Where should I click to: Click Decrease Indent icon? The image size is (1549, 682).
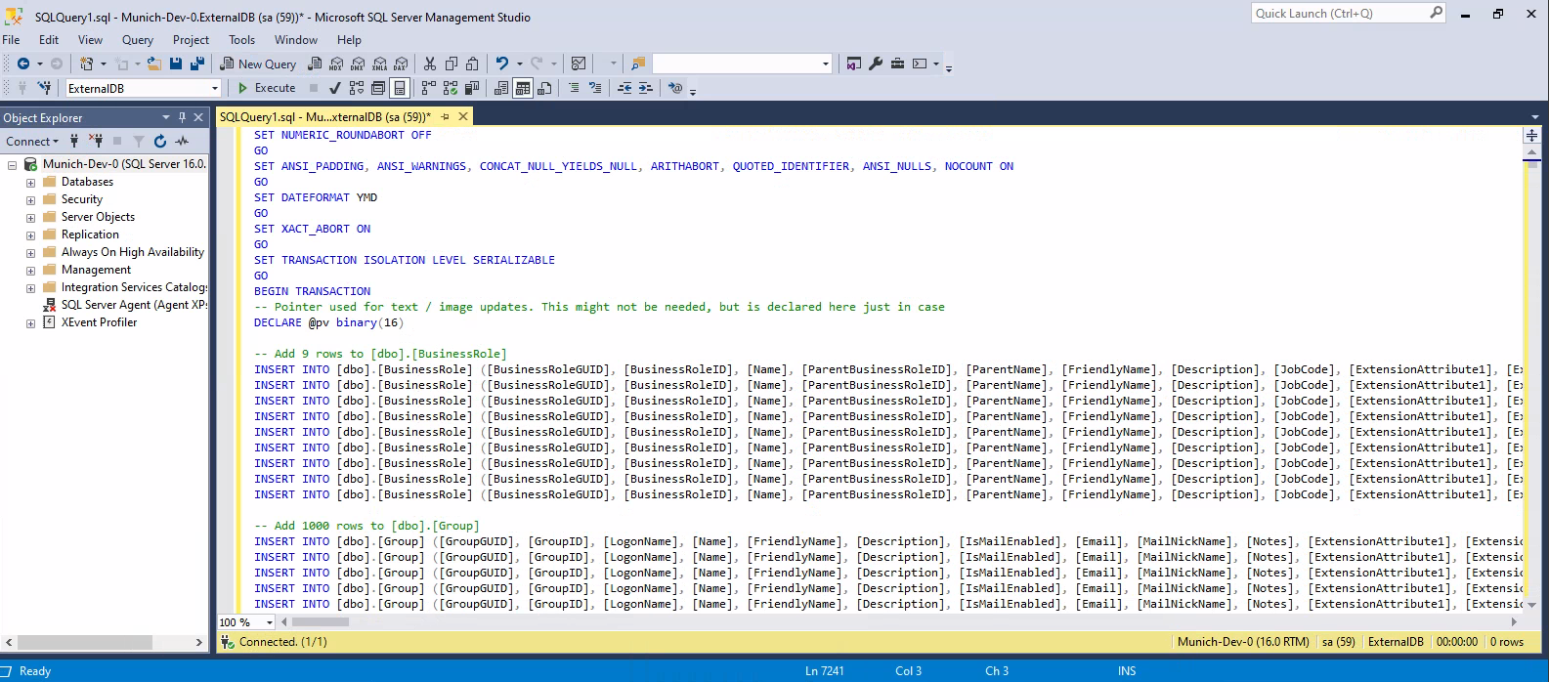click(624, 88)
